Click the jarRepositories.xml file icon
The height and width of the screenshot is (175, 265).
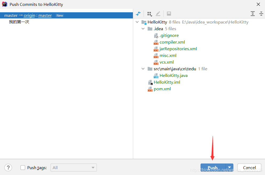156,49
